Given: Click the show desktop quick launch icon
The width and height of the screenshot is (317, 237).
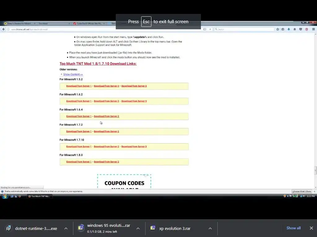Looking at the screenshot, I should point(12,196).
